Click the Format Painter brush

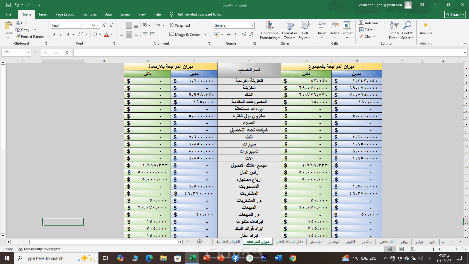point(18,36)
